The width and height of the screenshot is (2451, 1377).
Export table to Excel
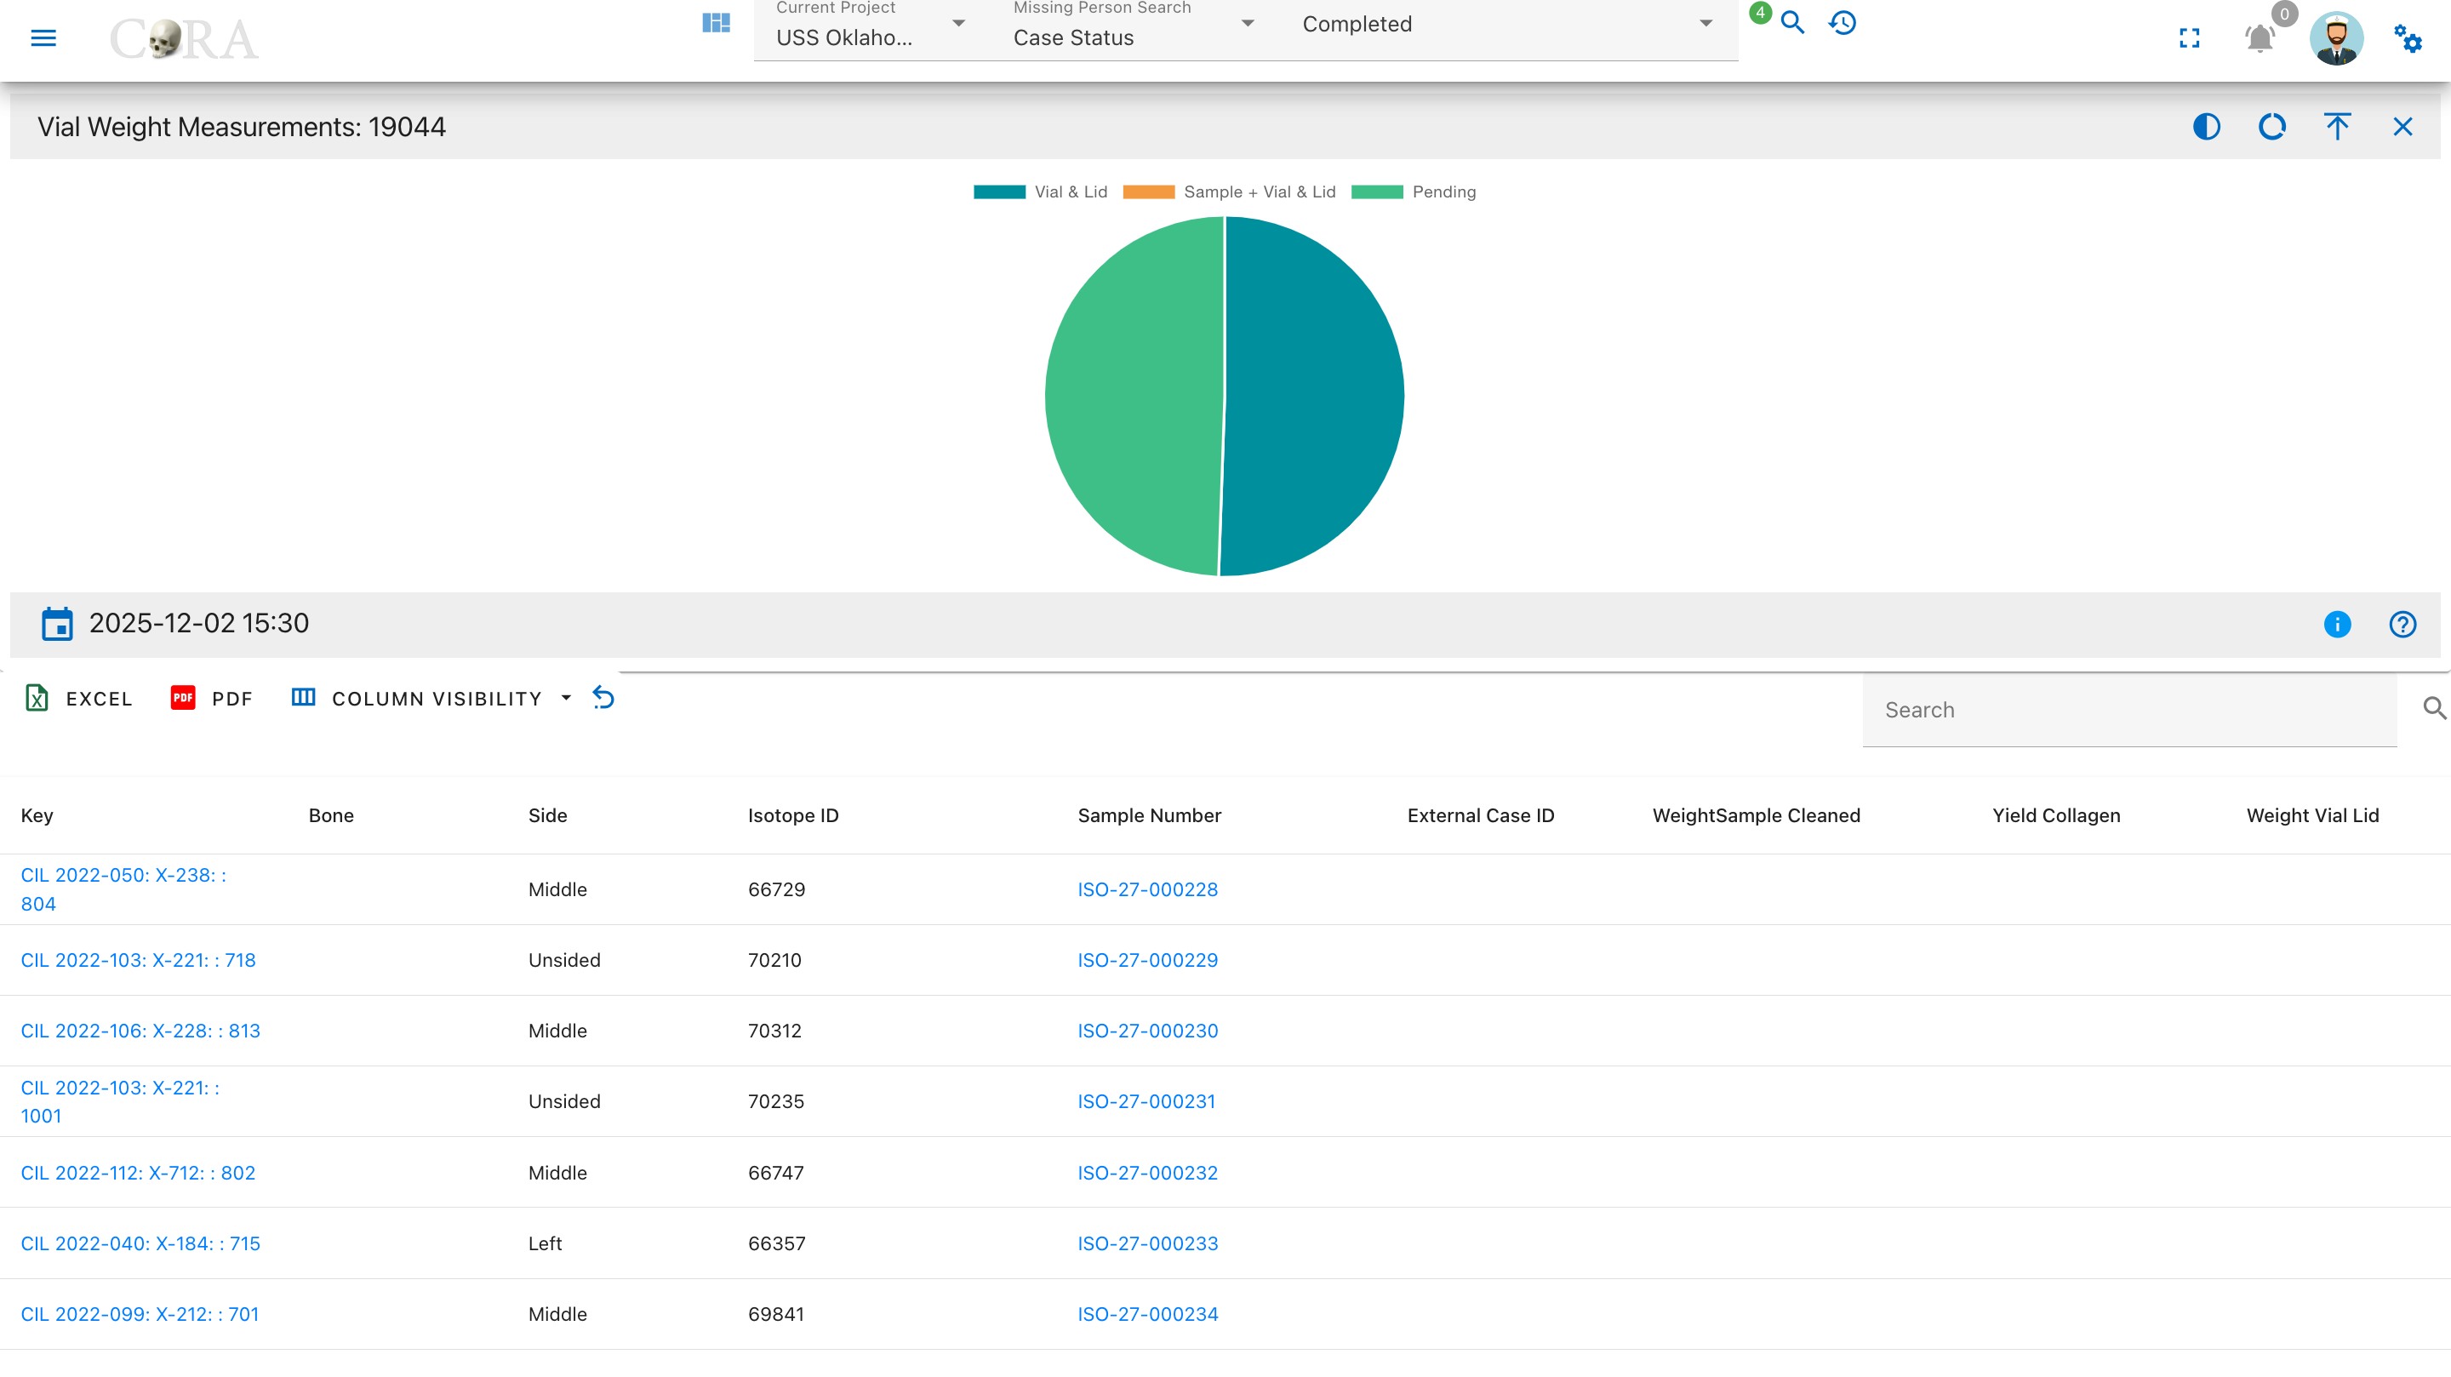click(78, 699)
